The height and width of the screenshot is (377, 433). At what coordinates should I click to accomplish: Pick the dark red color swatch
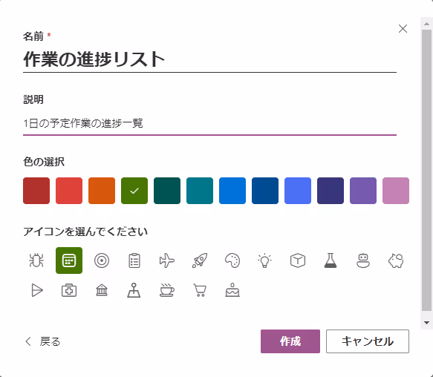pos(36,191)
